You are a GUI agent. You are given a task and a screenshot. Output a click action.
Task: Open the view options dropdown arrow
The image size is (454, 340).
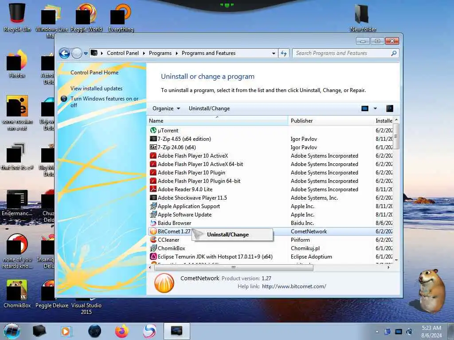(x=375, y=108)
